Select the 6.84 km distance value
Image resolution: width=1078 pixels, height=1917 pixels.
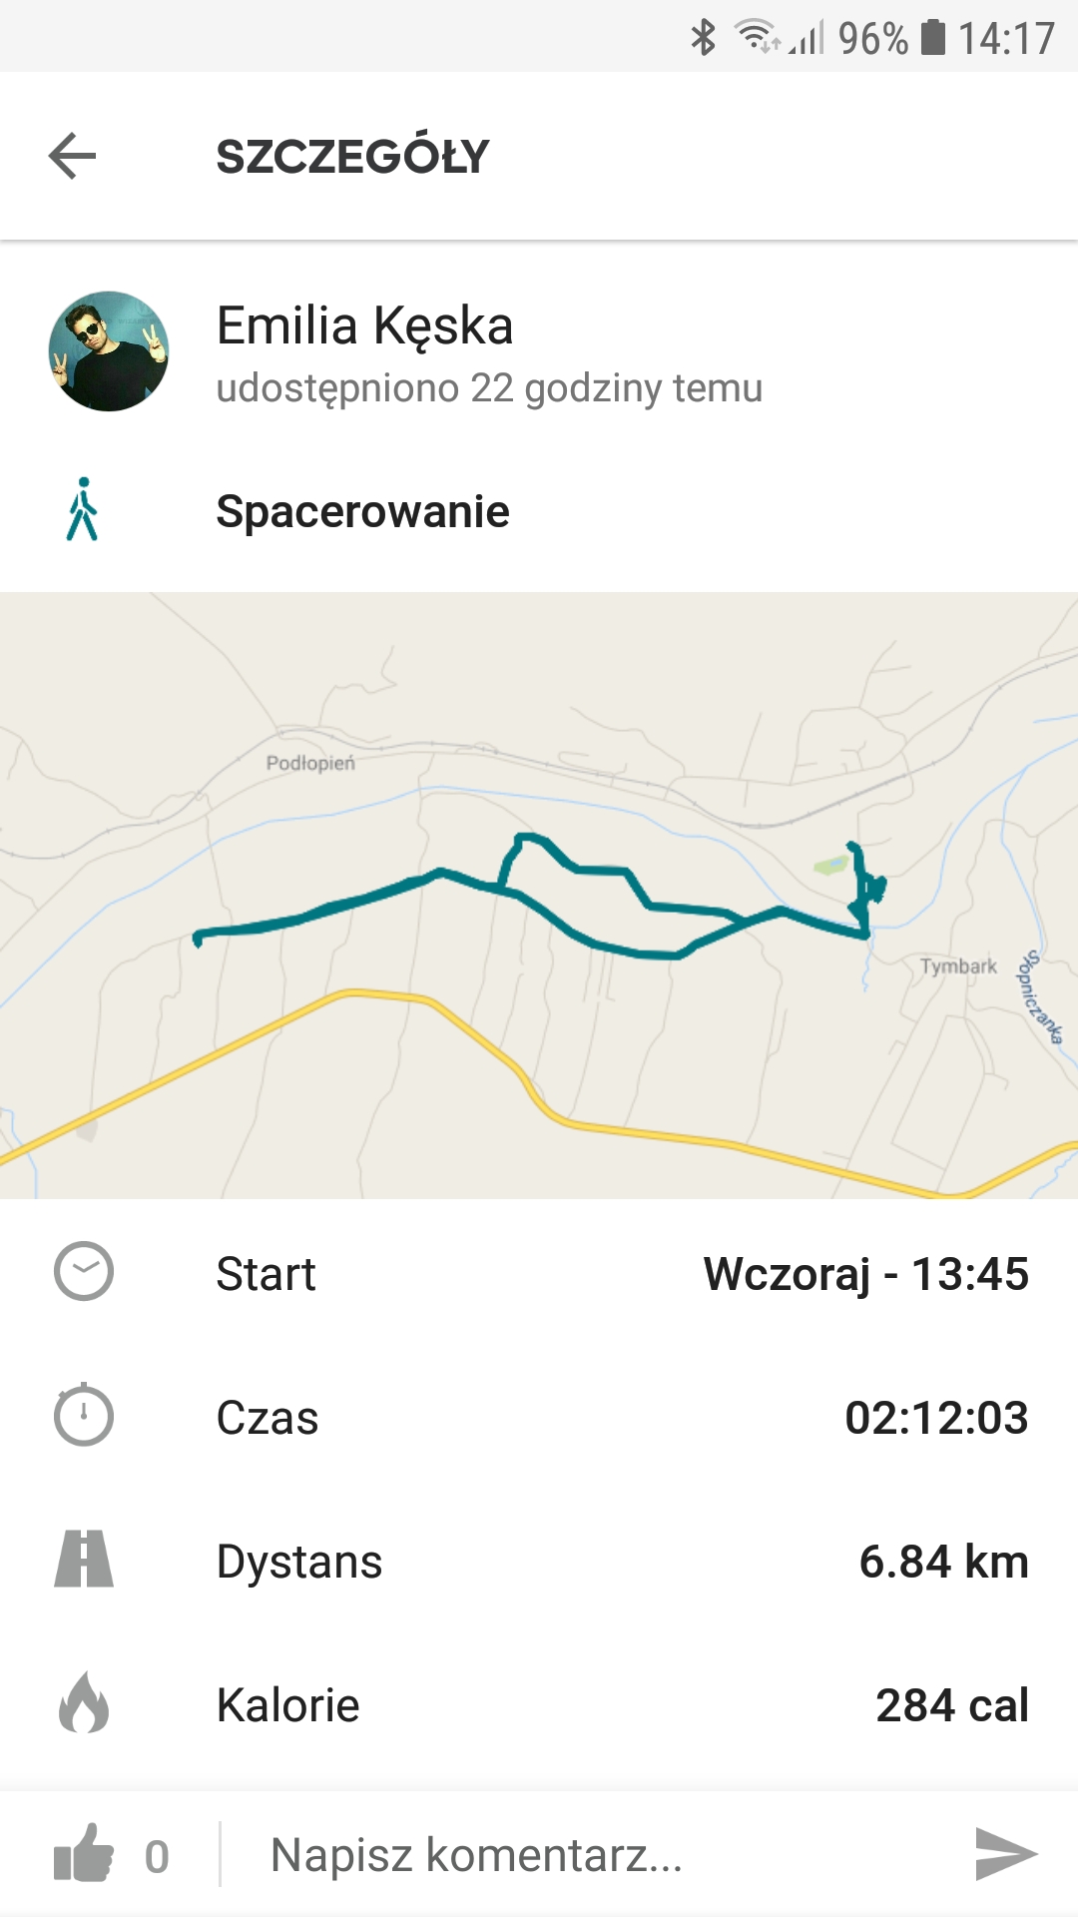tap(943, 1562)
